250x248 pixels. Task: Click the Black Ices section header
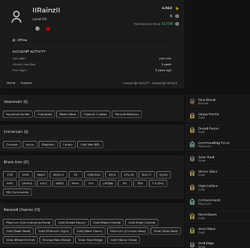pyautogui.click(x=16, y=162)
